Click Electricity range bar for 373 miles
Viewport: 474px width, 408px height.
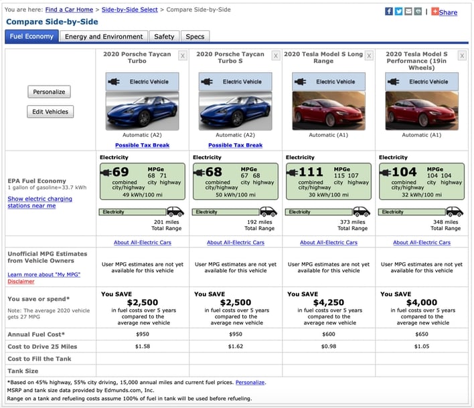coord(319,212)
